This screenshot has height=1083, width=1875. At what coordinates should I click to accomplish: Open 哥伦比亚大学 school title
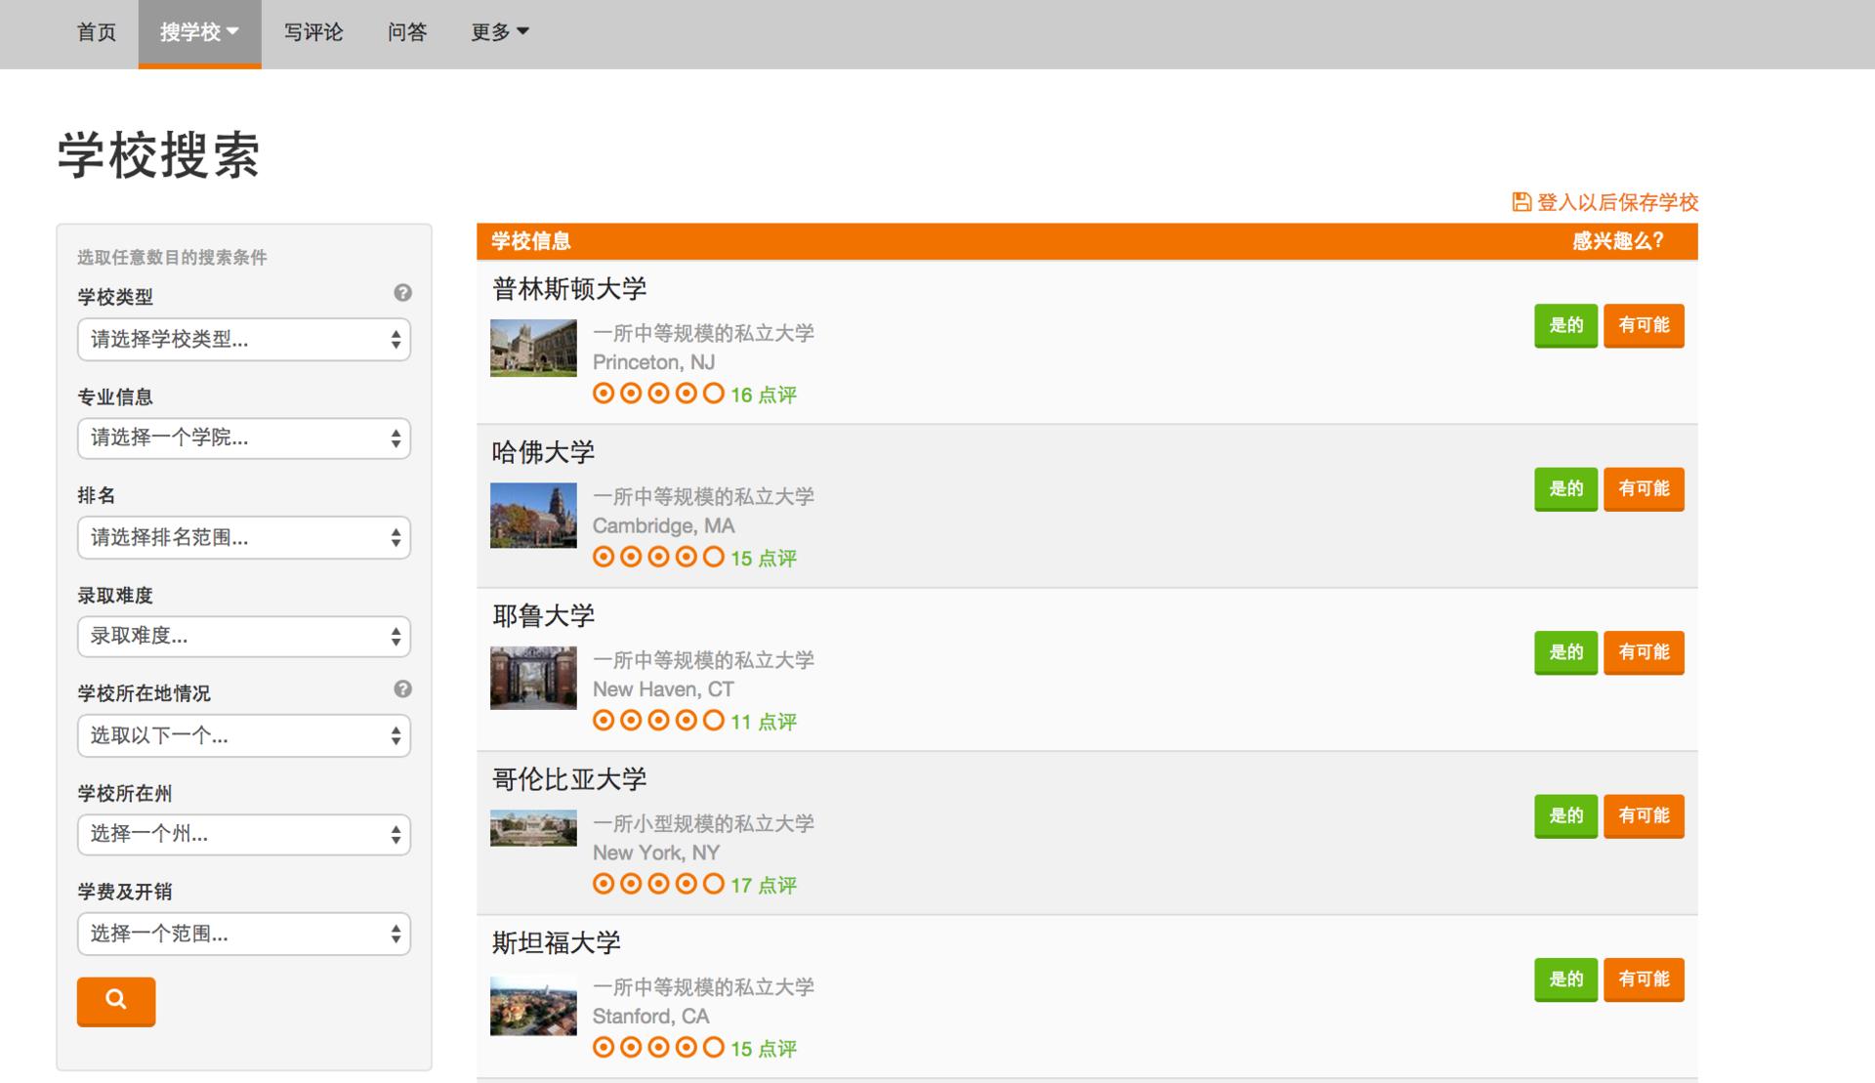point(569,779)
